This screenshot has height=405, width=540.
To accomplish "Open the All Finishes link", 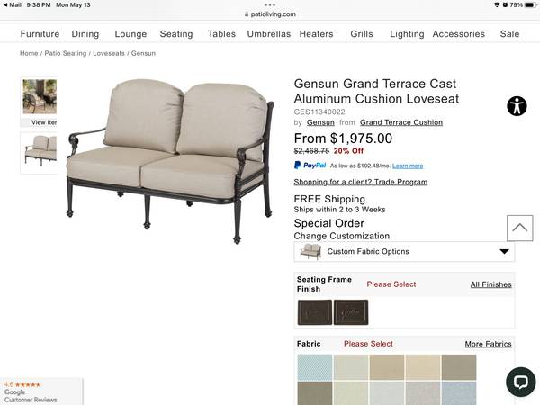I will [x=490, y=284].
